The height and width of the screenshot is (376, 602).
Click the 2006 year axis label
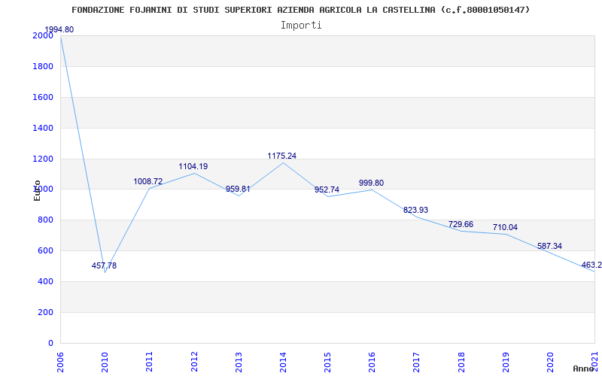[61, 362]
